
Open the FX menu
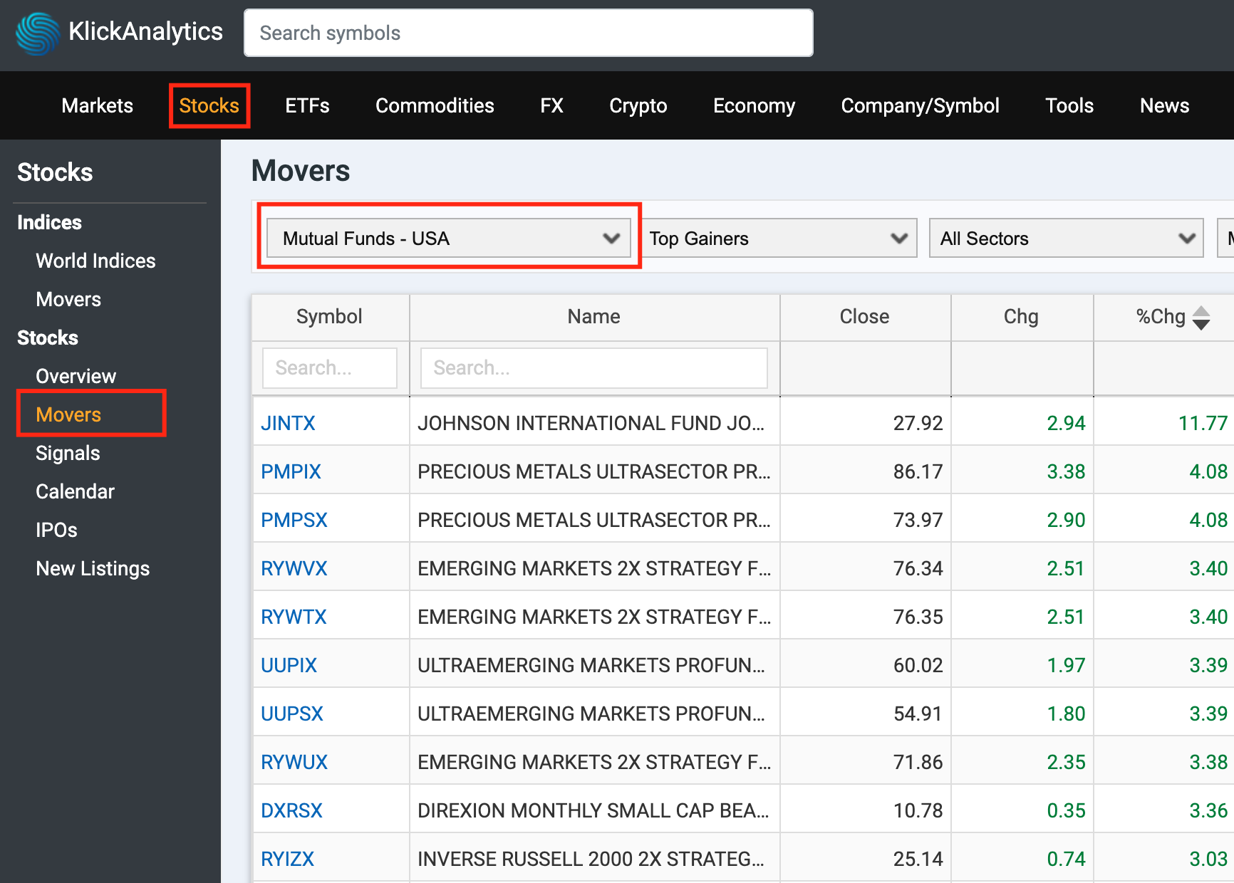(x=551, y=105)
